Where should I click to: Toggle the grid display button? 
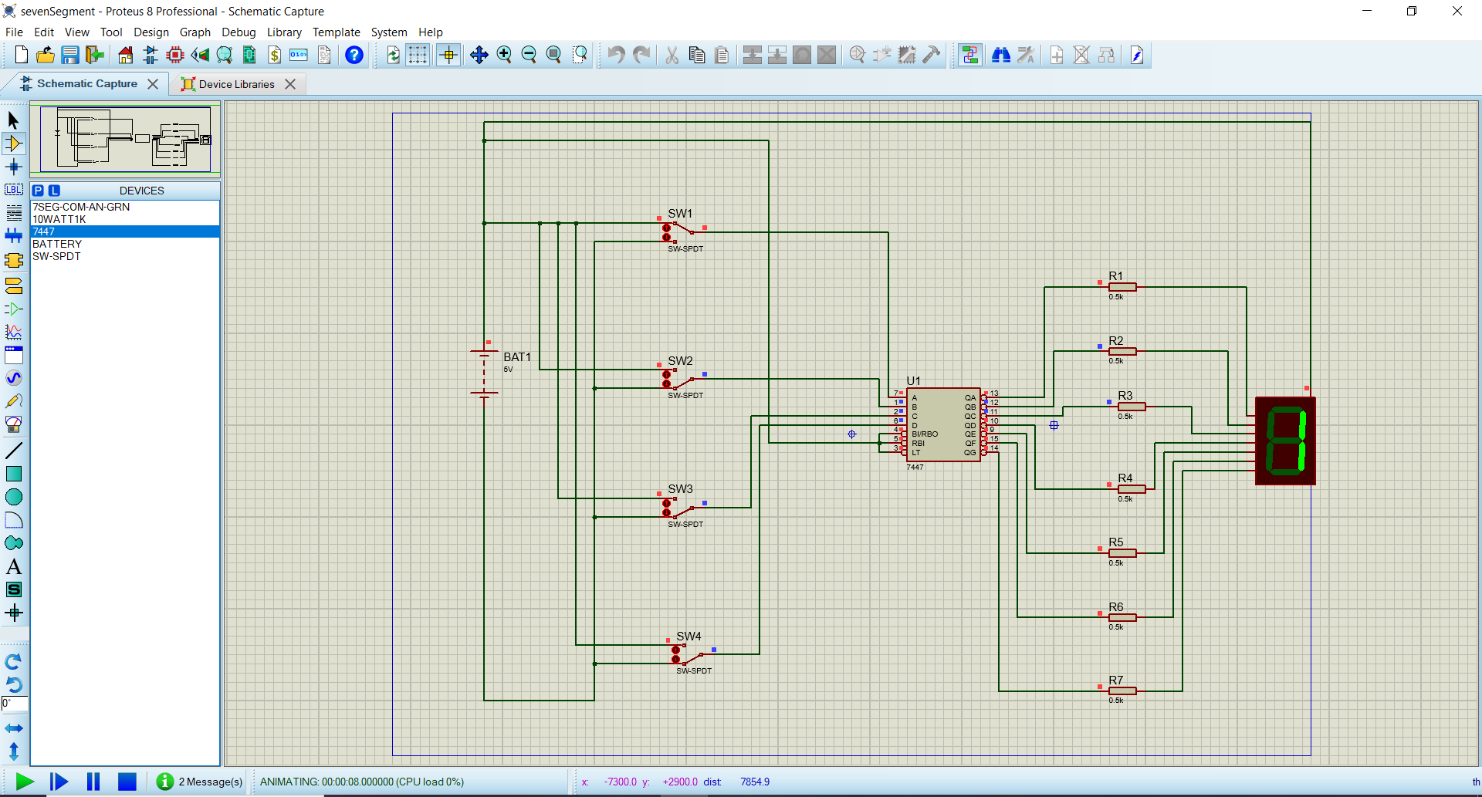coord(418,55)
